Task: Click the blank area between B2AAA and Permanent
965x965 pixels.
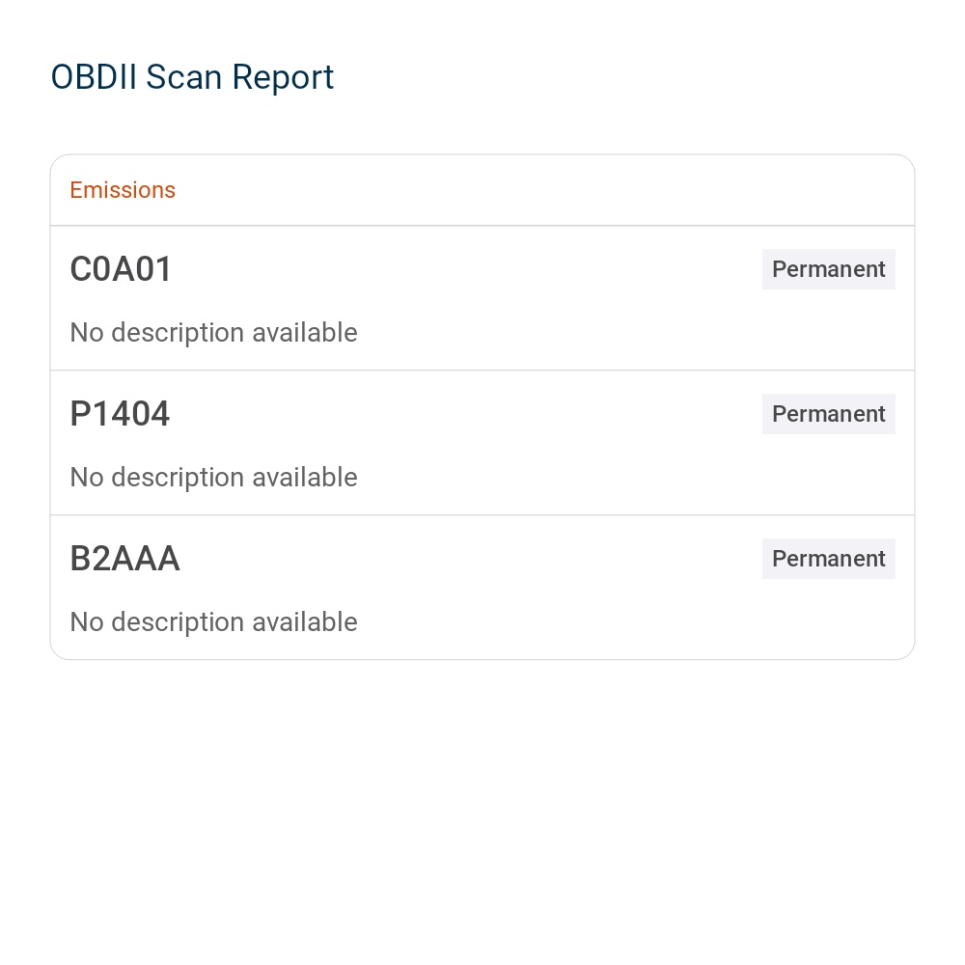Action: [x=463, y=559]
